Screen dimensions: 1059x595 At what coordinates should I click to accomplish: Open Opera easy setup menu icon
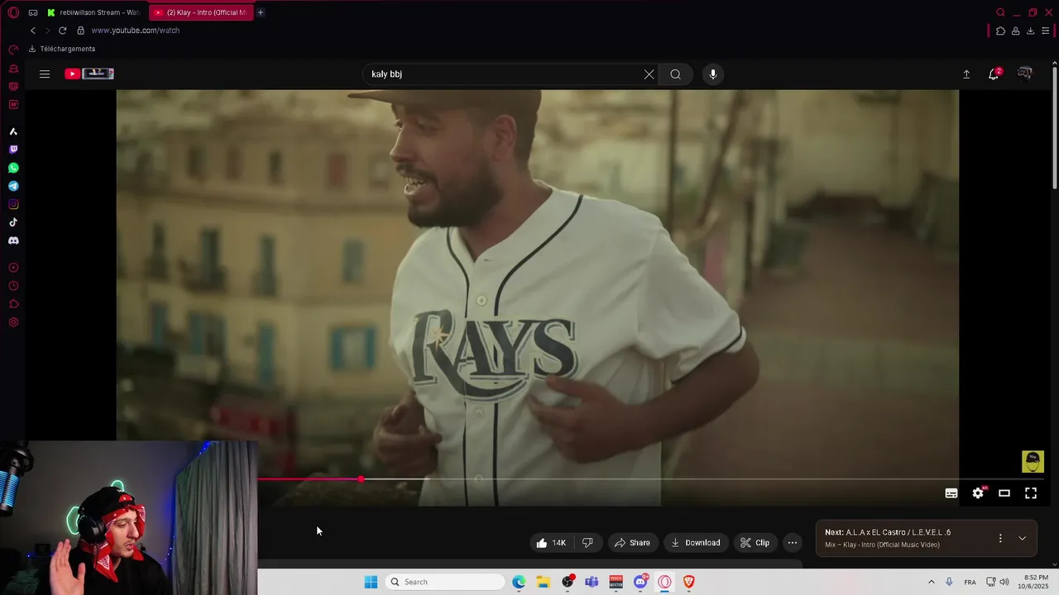coord(1046,31)
